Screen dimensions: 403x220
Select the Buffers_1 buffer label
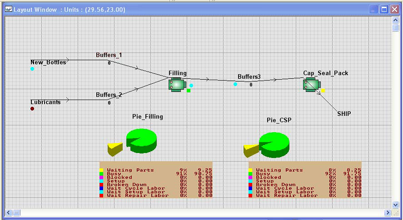coord(108,55)
